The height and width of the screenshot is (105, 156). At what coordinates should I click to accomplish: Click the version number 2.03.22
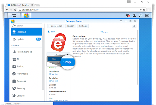point(52,88)
